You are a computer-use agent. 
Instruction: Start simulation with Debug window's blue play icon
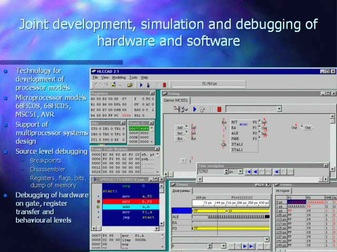click(194, 109)
